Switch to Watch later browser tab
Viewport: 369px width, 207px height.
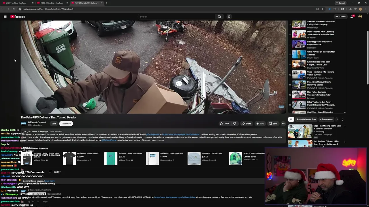(51, 3)
